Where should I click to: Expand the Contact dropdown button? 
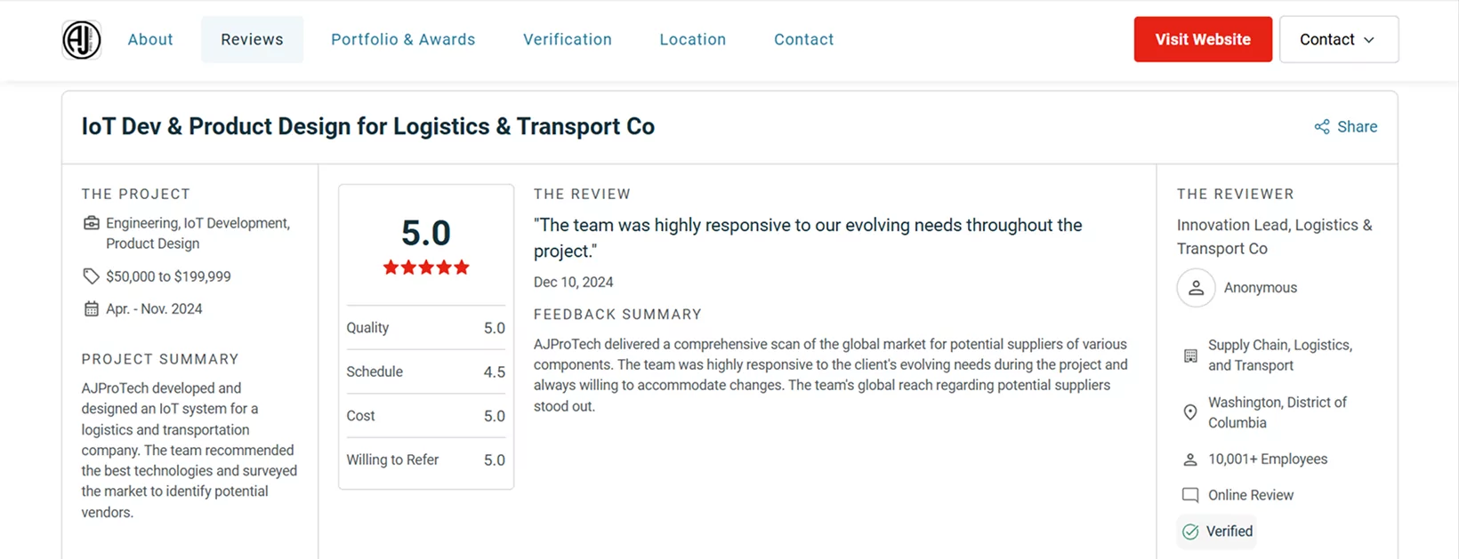coord(1339,39)
